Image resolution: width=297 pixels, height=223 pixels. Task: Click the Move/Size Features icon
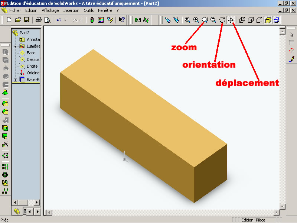[x=5, y=156]
